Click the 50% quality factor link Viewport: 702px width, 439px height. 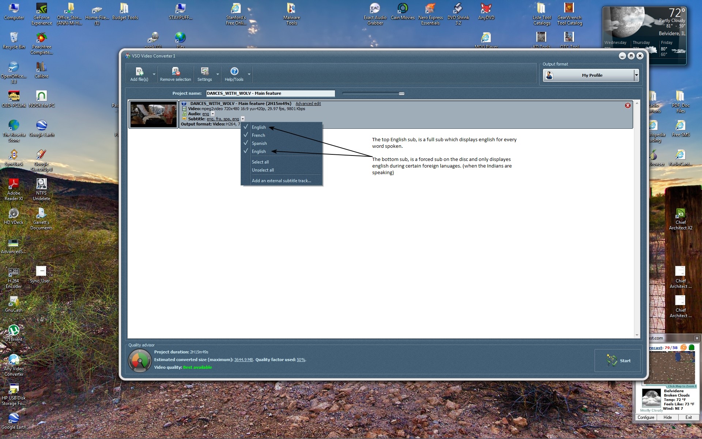point(301,360)
